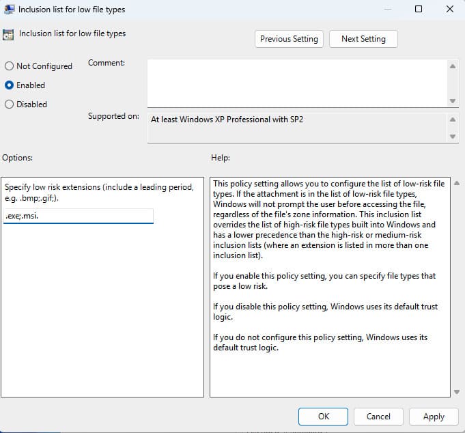Click Help pane scroll up arrow

(457, 183)
